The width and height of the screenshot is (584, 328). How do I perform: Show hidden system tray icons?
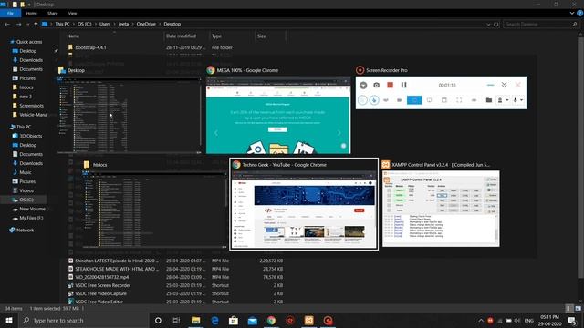coord(481,320)
